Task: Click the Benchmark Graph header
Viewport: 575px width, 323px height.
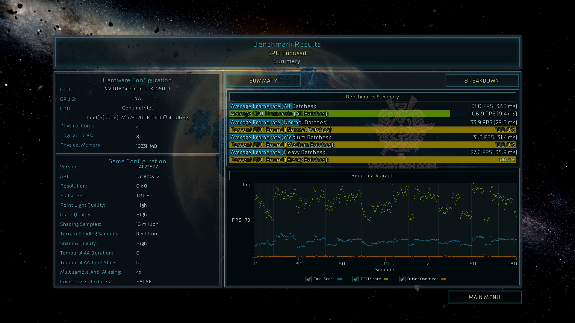Action: pos(372,176)
